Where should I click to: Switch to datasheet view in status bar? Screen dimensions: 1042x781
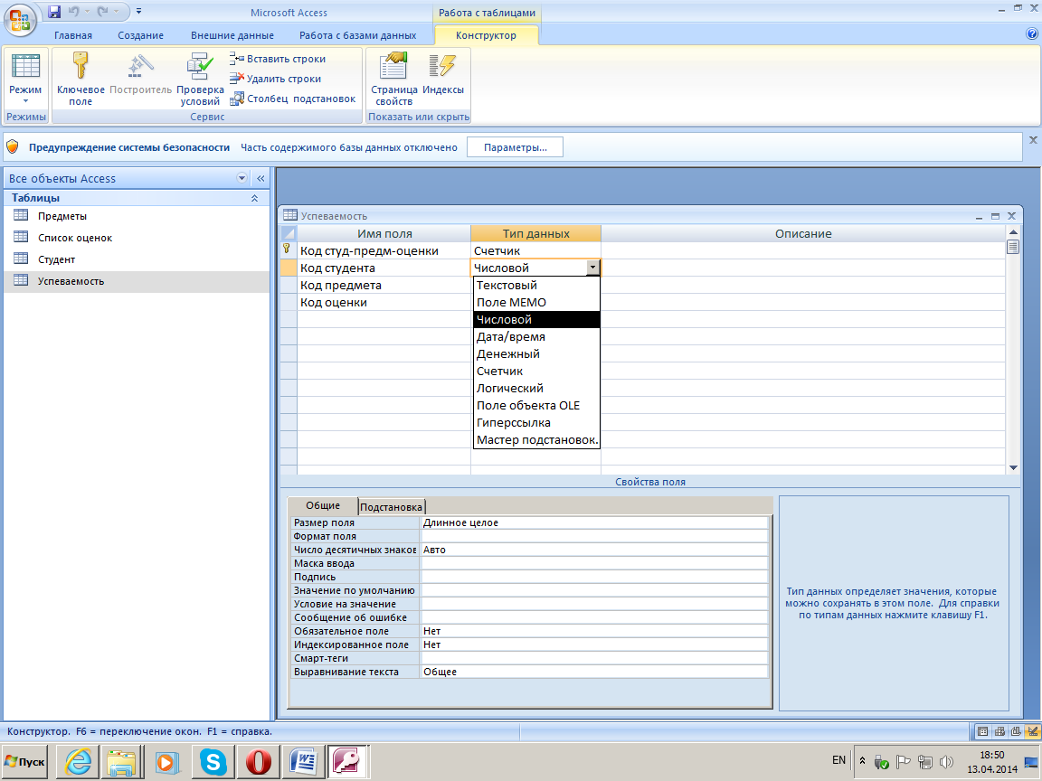[982, 731]
